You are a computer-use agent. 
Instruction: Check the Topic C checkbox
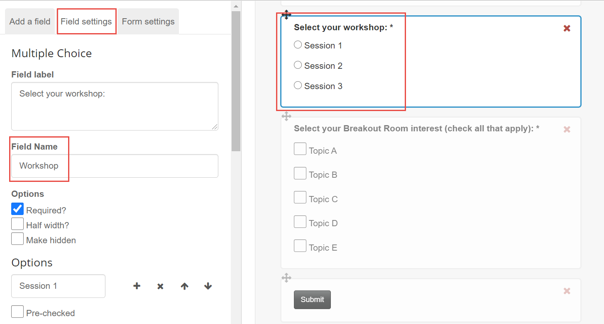(x=300, y=197)
